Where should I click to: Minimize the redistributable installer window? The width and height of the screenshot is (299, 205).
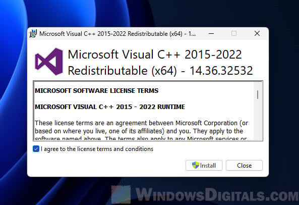click(x=211, y=34)
